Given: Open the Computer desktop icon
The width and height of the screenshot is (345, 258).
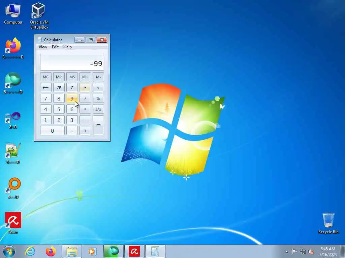Looking at the screenshot, I should click(13, 14).
